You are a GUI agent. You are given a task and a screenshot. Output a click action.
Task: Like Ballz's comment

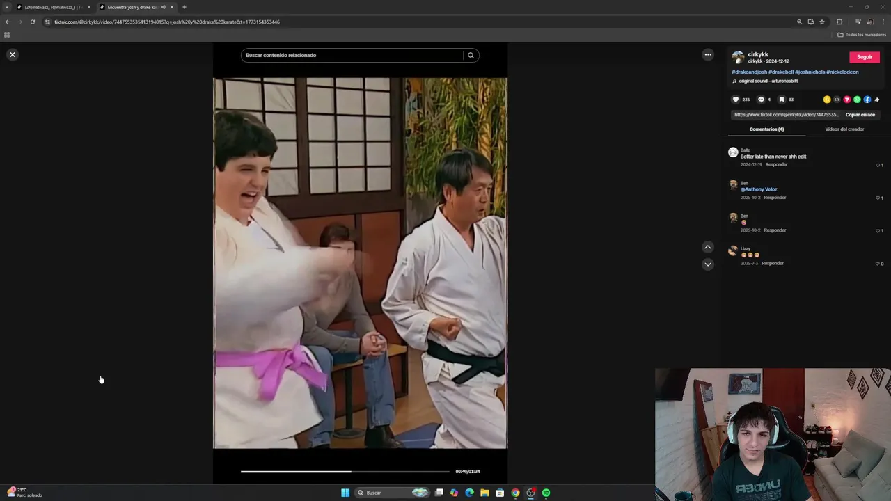tap(878, 165)
